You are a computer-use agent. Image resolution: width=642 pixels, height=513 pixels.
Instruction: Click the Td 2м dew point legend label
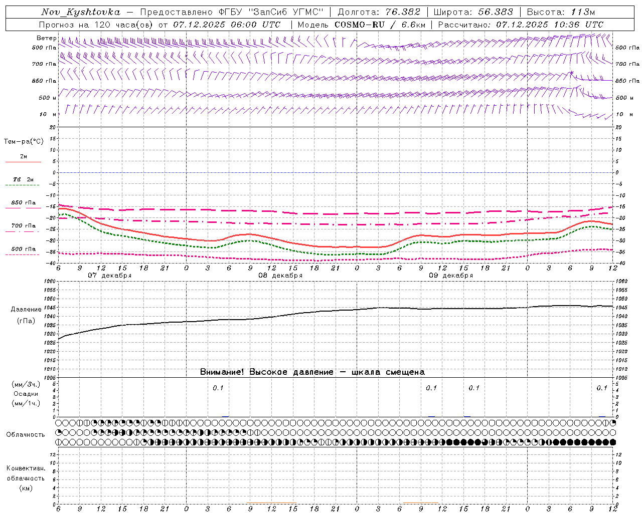click(x=24, y=179)
